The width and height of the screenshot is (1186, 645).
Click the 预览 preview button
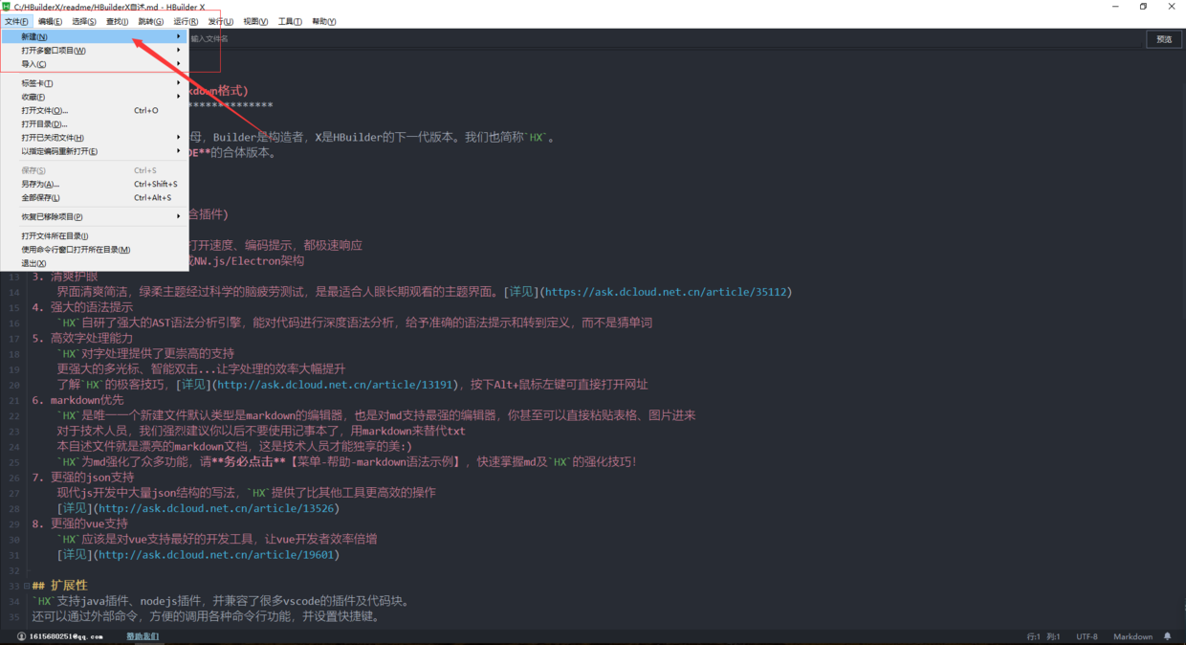(1164, 39)
